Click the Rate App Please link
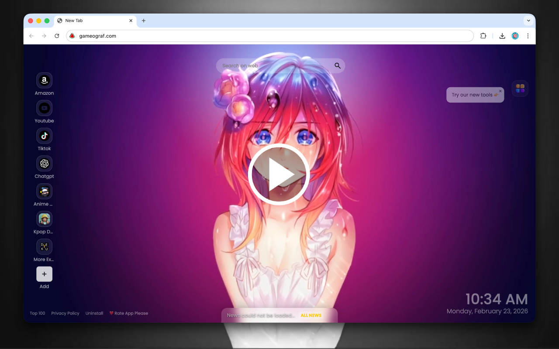Image resolution: width=559 pixels, height=349 pixels. pos(128,313)
